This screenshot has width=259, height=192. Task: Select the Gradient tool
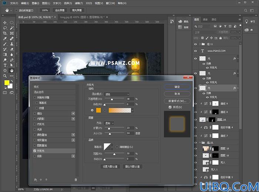click(x=5, y=54)
